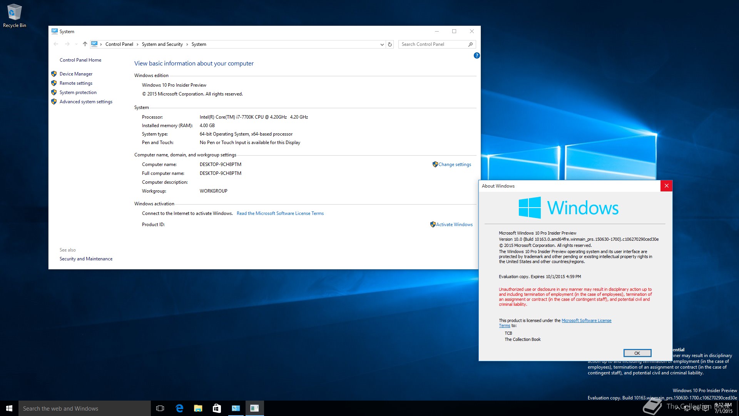Refresh the System page
This screenshot has width=739, height=416.
coord(390,44)
